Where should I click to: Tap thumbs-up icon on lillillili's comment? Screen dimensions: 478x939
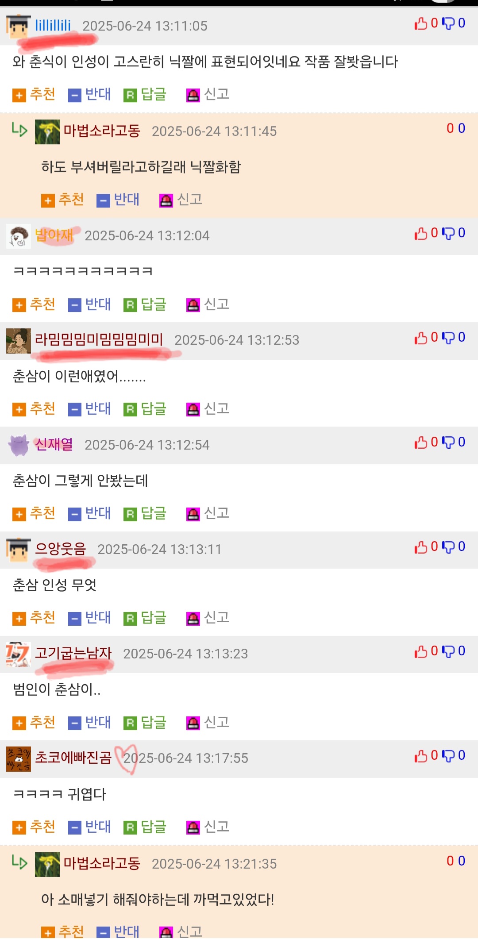coord(421,23)
